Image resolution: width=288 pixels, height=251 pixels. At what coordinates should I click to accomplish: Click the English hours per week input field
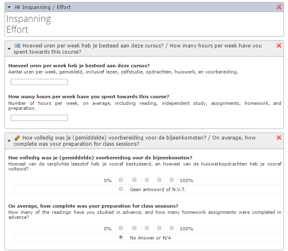pos(39,118)
